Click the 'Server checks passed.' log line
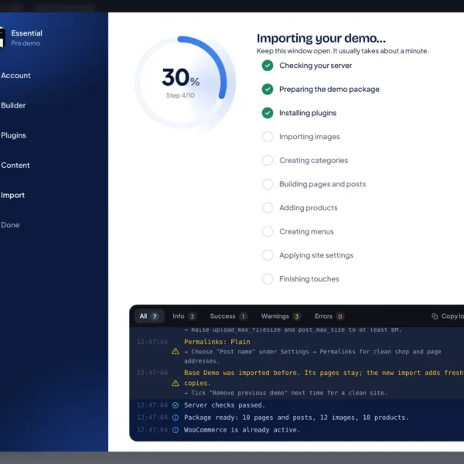This screenshot has height=464, width=464. 224,405
